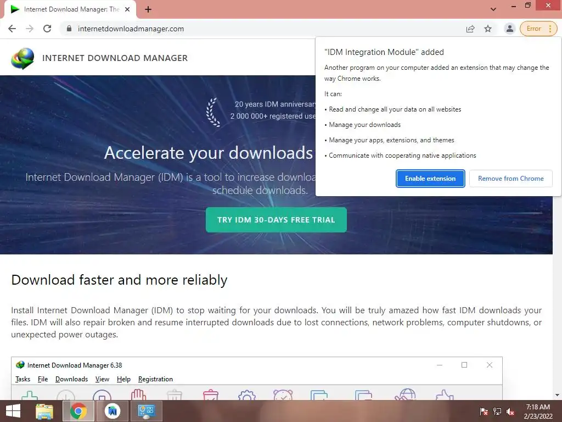
Task: Open the Error menu button
Action: (x=539, y=29)
